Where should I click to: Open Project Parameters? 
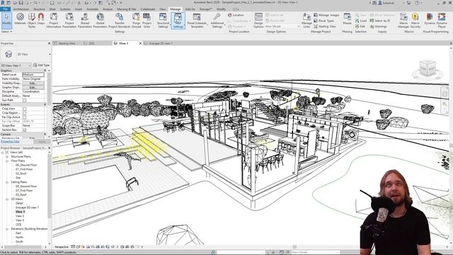click(69, 21)
